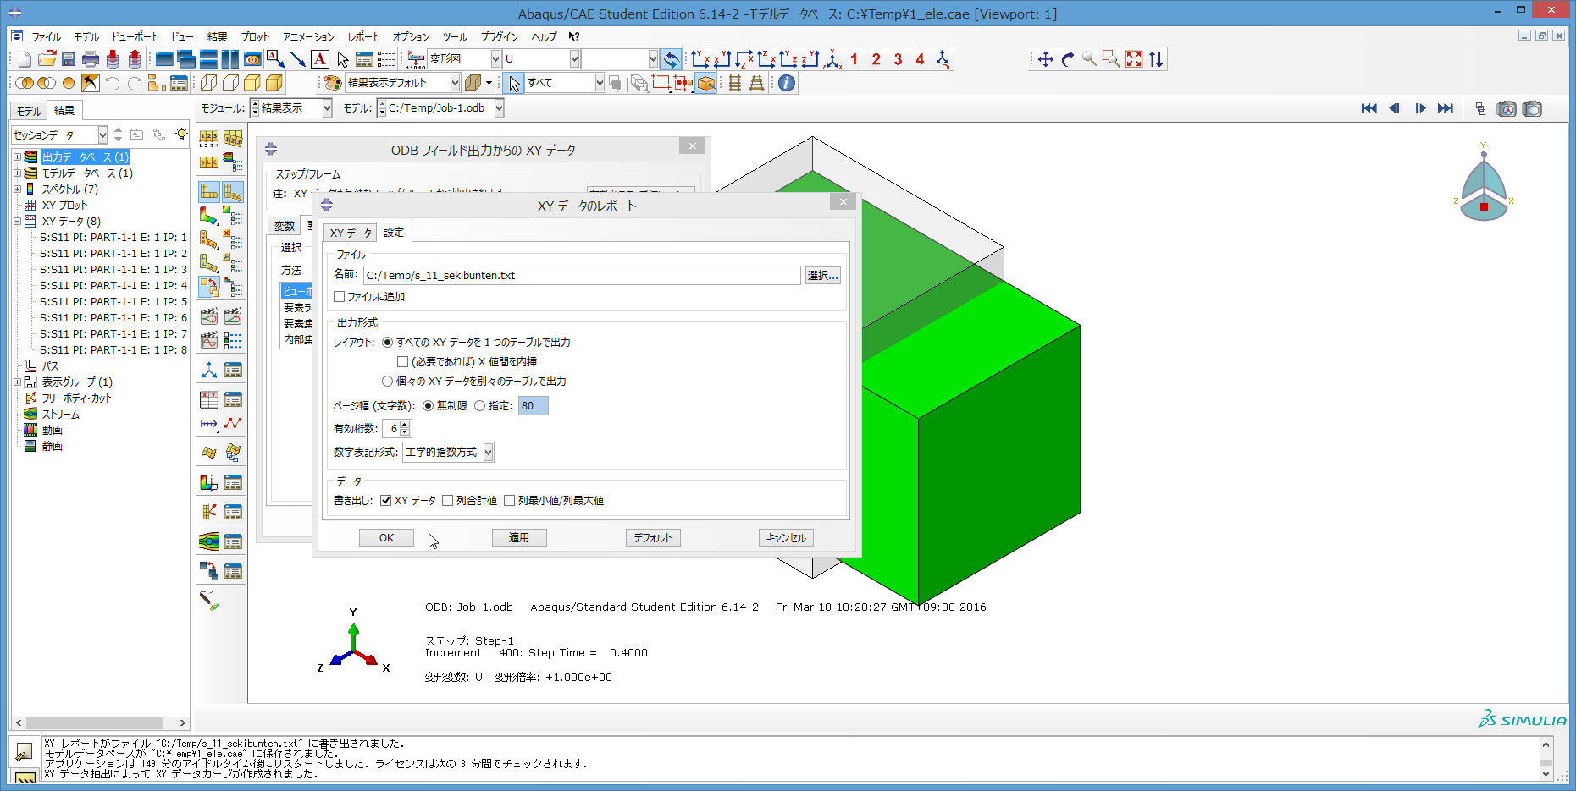The height and width of the screenshot is (791, 1576).
Task: Switch to the 'モデル' tree tab
Action: (x=29, y=112)
